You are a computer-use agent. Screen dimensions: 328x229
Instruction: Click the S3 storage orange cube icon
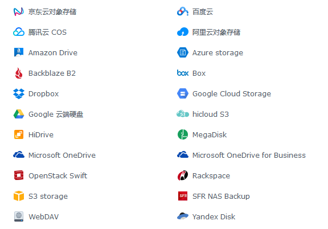19,196
